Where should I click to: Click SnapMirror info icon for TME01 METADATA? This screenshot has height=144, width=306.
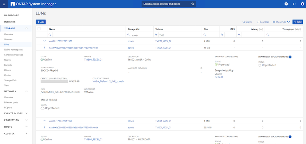click(x=290, y=137)
